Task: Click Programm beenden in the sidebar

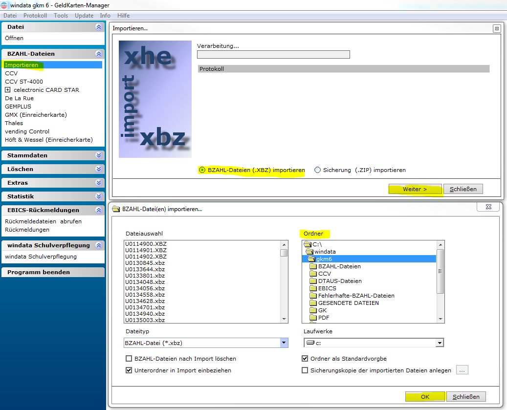Action: click(39, 272)
